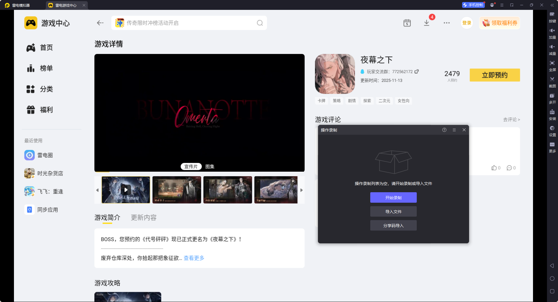Screen dimensions: 558x302
Task: Expand the more options (...) menu
Action: pos(447,23)
